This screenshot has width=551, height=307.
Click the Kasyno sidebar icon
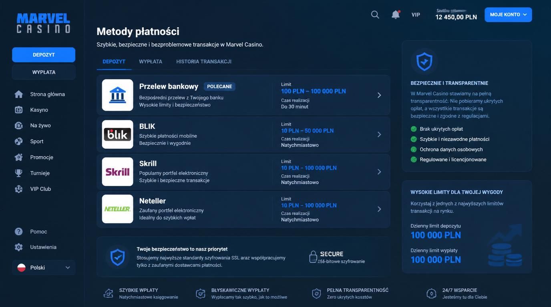19,110
